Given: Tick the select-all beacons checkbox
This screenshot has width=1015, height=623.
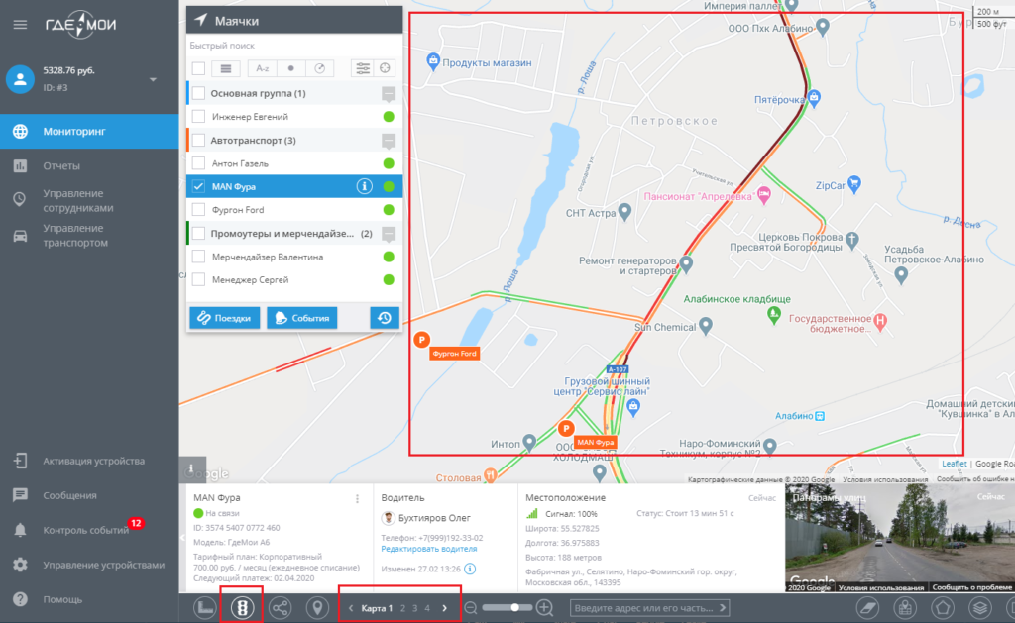Looking at the screenshot, I should (198, 68).
